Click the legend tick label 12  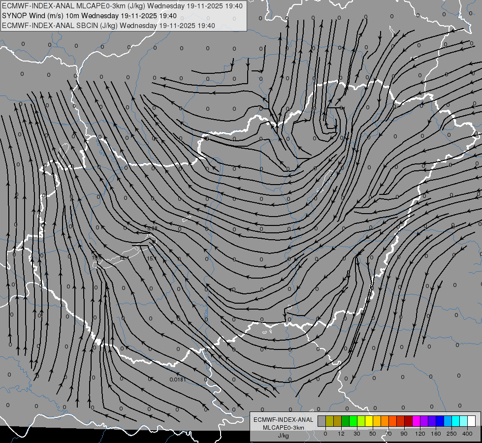click(341, 434)
